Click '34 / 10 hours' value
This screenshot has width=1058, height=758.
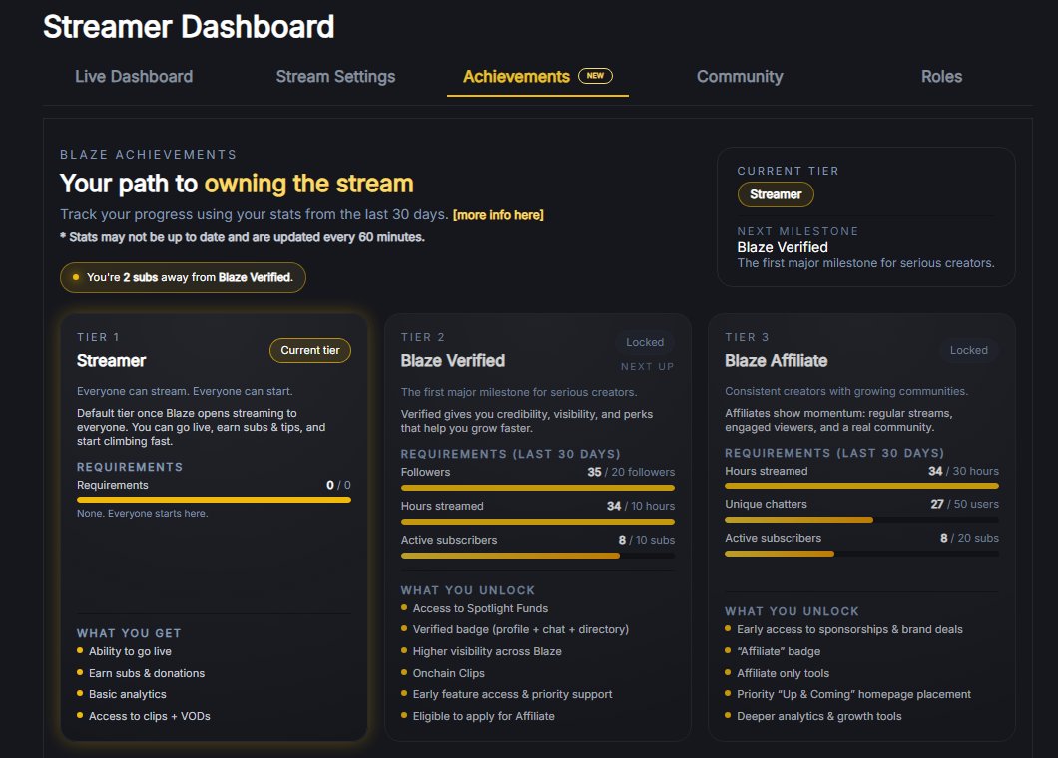pos(641,506)
